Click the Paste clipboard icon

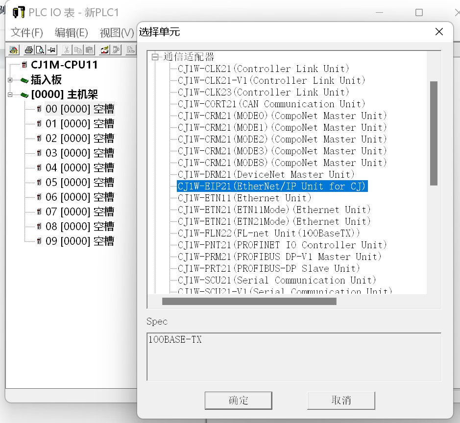[90, 50]
